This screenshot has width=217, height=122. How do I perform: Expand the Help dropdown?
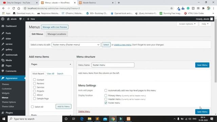[205, 24]
